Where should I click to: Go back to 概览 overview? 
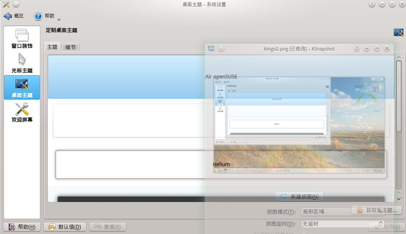[14, 16]
